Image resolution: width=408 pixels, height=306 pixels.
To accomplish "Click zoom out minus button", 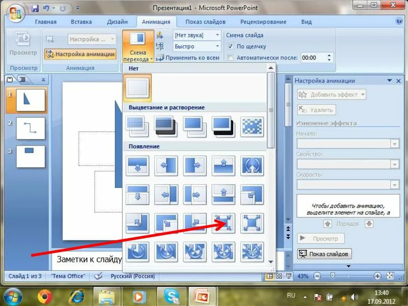I will (x=317, y=276).
